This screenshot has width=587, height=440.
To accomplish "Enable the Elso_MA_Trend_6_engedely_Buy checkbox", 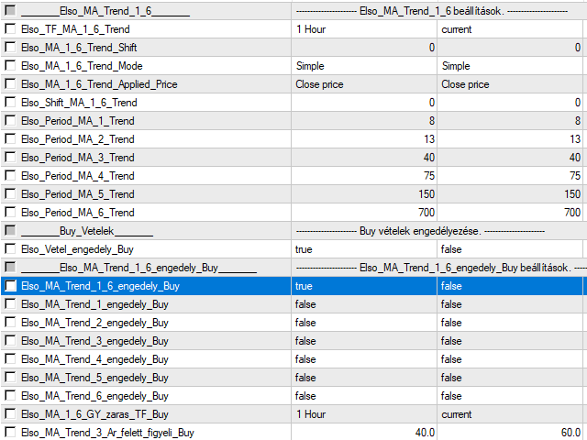I will [x=10, y=396].
